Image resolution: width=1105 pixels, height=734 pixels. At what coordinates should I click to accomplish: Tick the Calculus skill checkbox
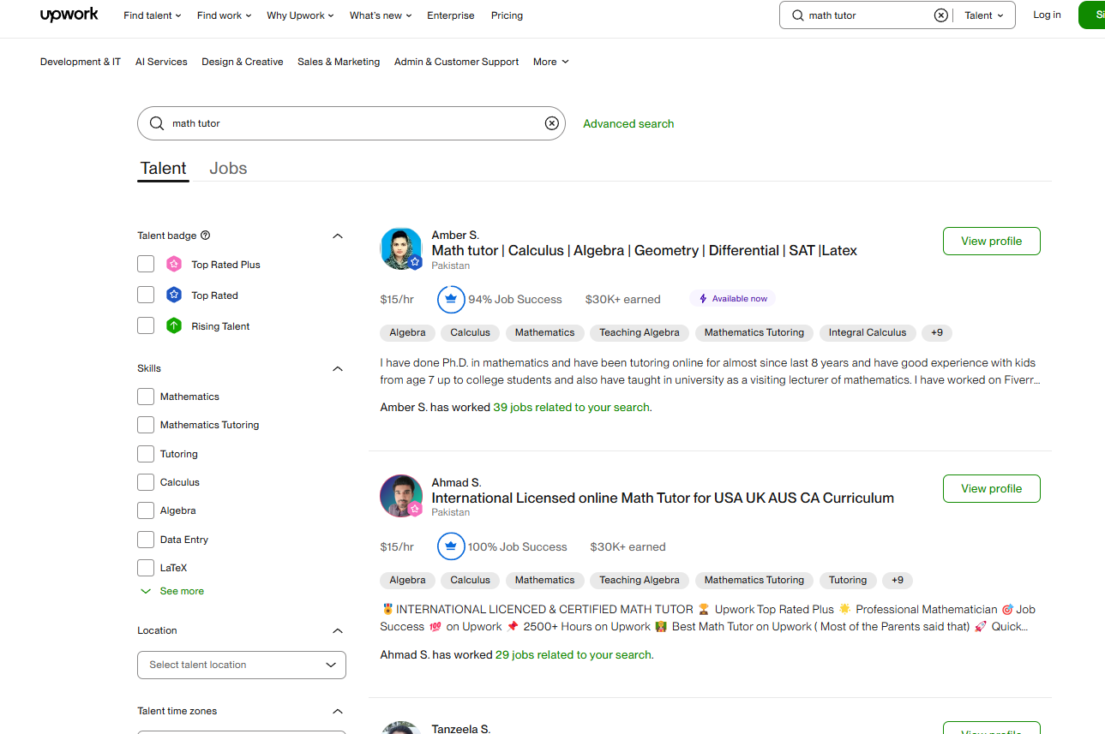(146, 482)
